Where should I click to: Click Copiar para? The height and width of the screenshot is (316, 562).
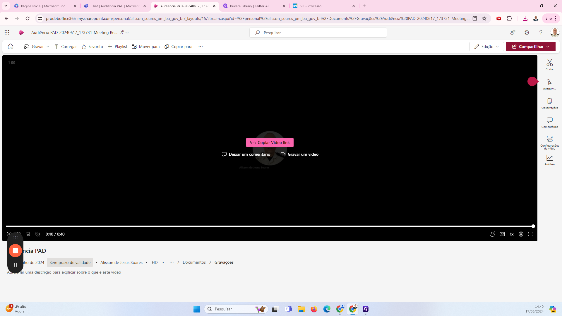click(179, 47)
